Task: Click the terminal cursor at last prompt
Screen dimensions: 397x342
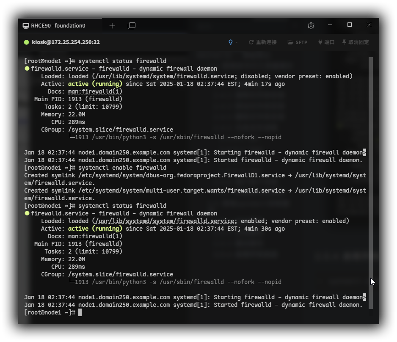Action: pos(80,312)
